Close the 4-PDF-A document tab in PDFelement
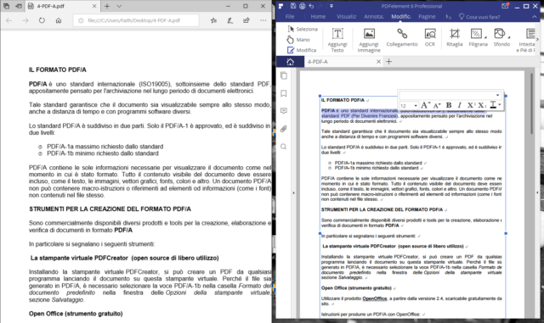 pyautogui.click(x=378, y=62)
